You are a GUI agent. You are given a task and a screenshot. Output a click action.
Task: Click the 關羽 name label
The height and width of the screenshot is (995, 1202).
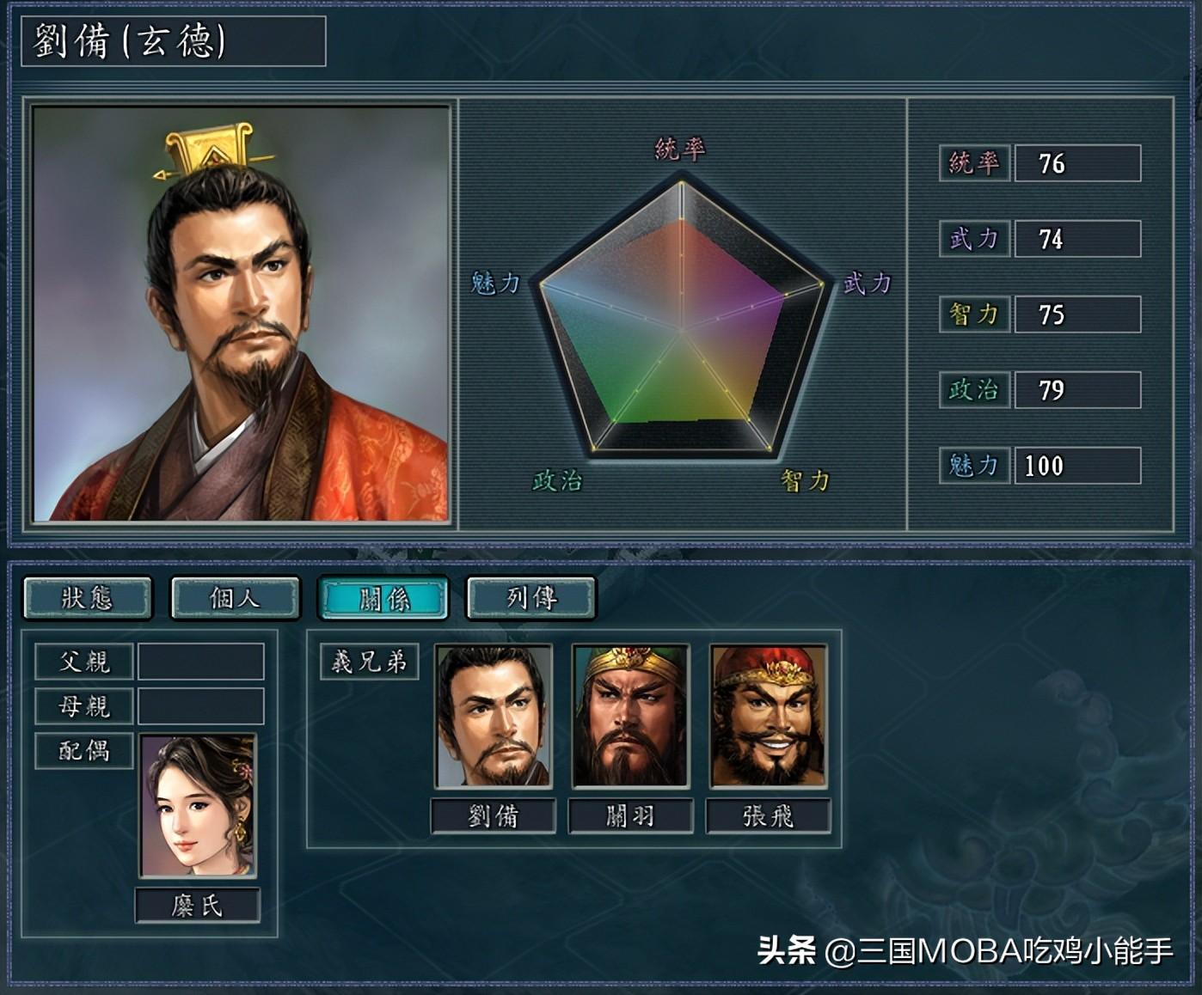coord(630,815)
